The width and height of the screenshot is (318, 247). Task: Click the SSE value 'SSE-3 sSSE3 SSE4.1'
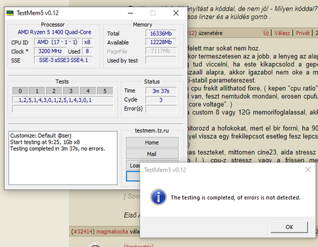64,60
